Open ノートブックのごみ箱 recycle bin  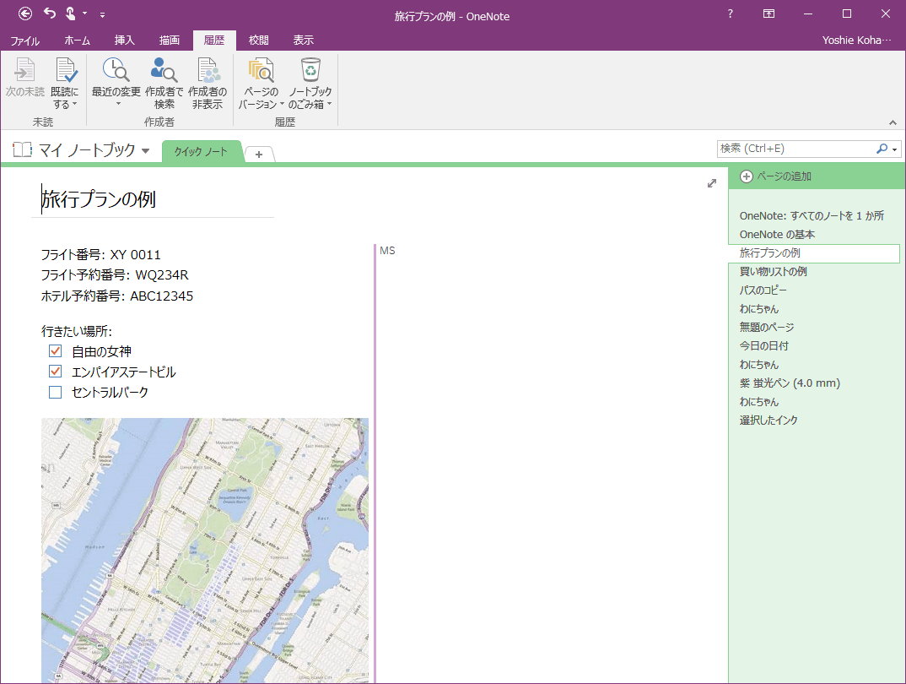(x=310, y=83)
